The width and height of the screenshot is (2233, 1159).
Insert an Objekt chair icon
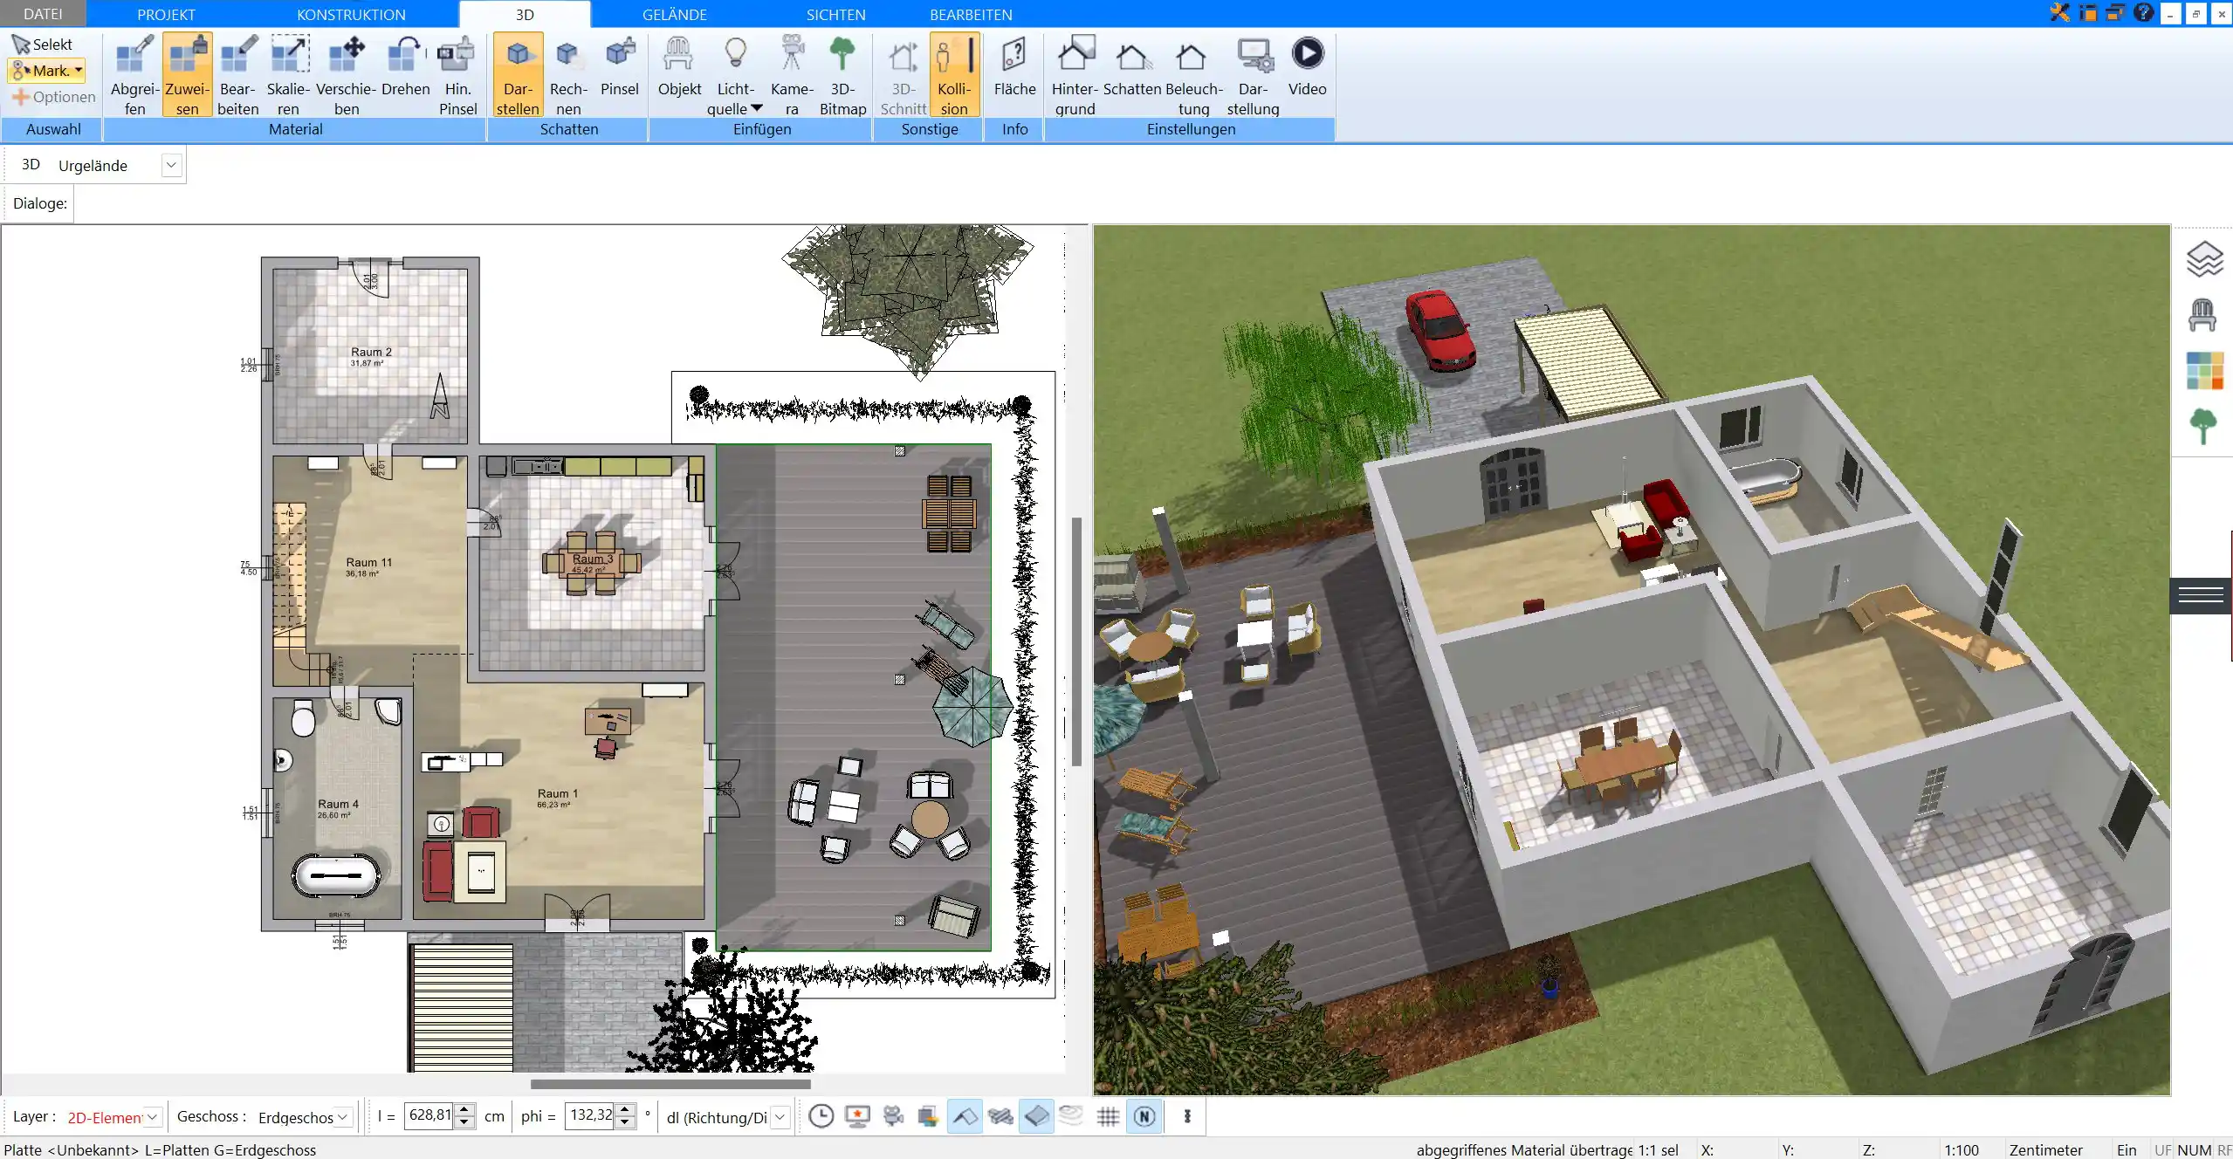pyautogui.click(x=679, y=68)
